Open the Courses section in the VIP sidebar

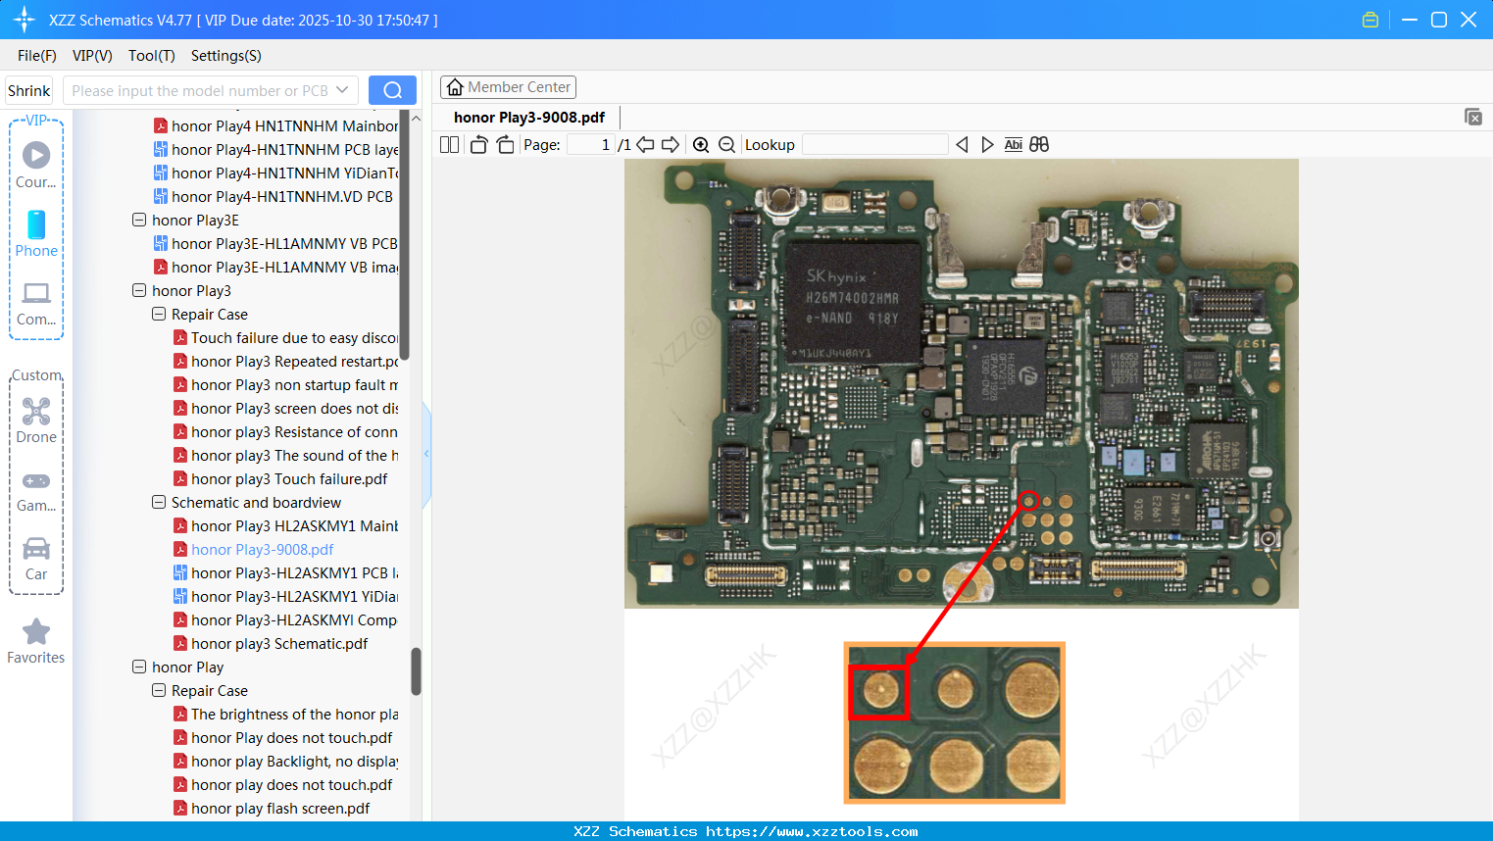click(36, 166)
